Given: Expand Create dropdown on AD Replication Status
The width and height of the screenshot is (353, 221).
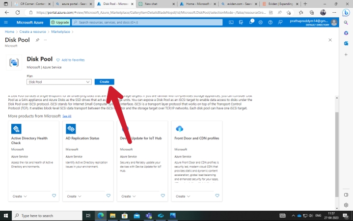Looking at the screenshot, I should pos(74,196).
